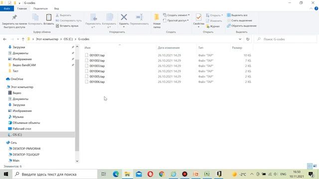Viewport: 319px width, 179px height.
Task: Select OneDrive in navigation pane
Action: 16,79
